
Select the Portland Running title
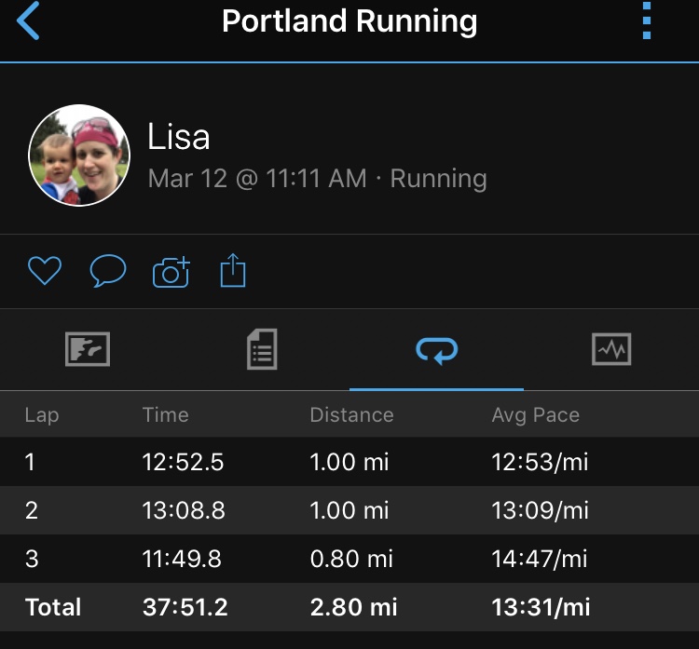click(349, 20)
